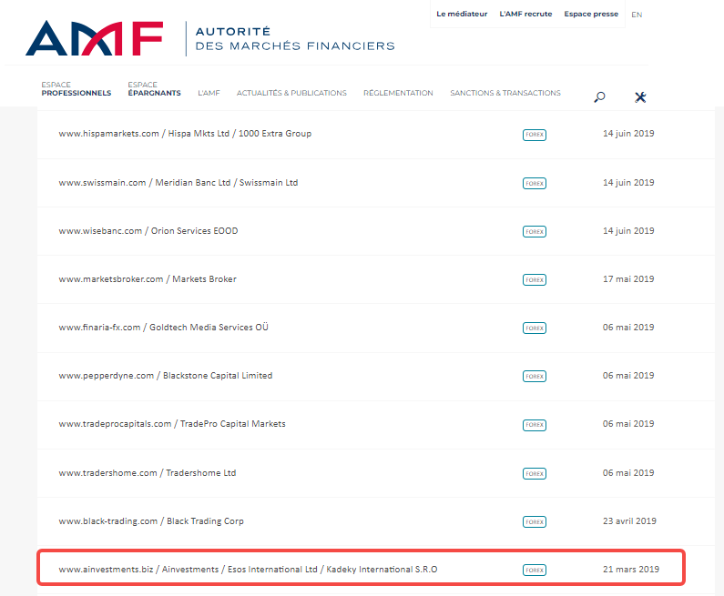The width and height of the screenshot is (724, 596).
Task: Click FOREX tag on black-trading.com row
Action: [x=535, y=522]
